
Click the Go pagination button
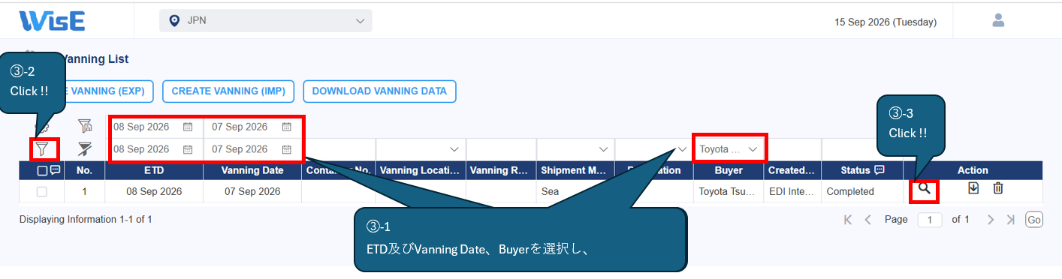click(1034, 220)
